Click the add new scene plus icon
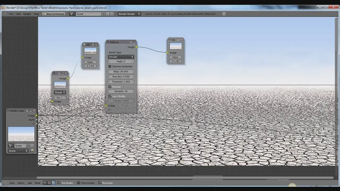 [x=108, y=14]
